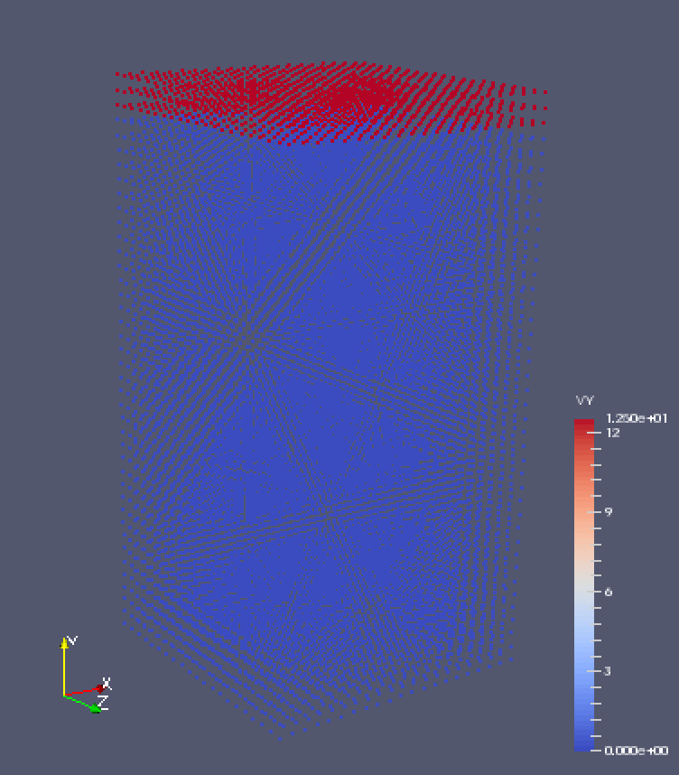
Task: Click the 0.000e+00 minimum legend value
Action: pos(637,751)
